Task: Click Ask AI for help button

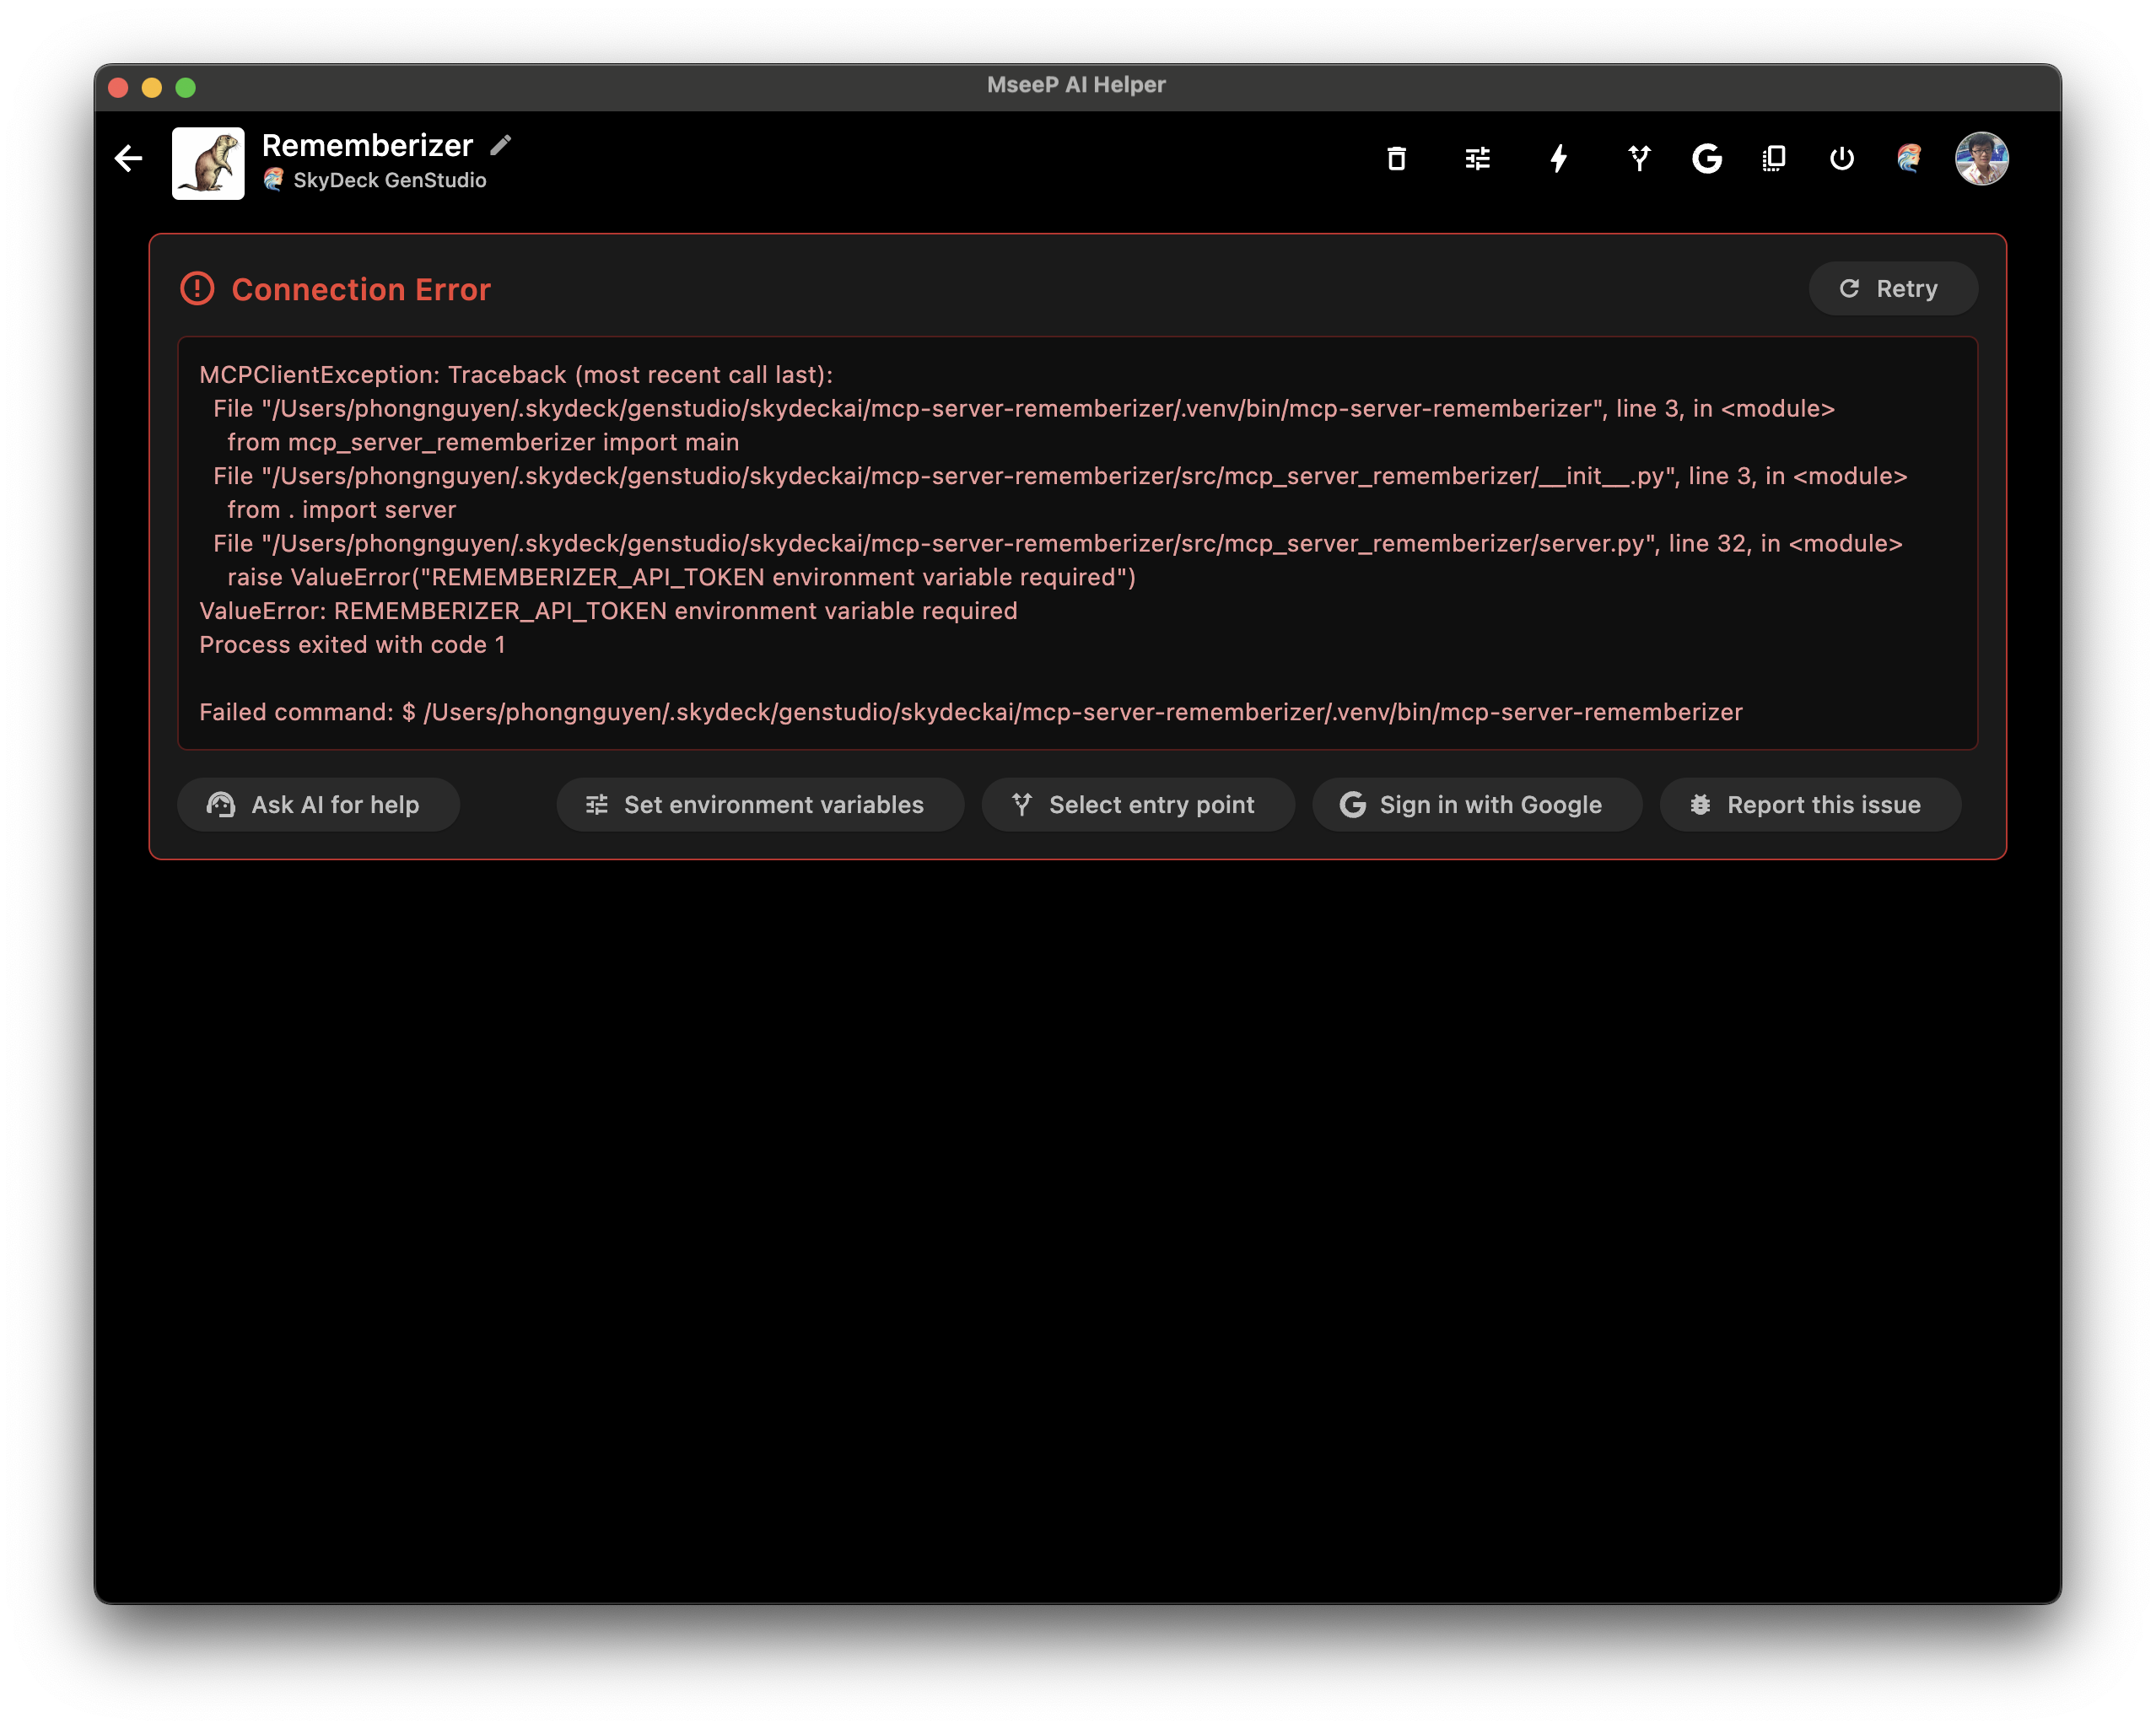Action: (x=318, y=805)
